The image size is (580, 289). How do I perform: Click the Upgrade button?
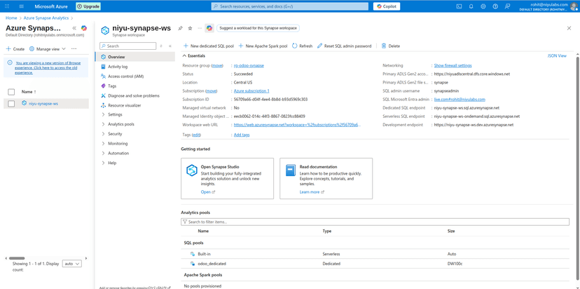point(88,6)
